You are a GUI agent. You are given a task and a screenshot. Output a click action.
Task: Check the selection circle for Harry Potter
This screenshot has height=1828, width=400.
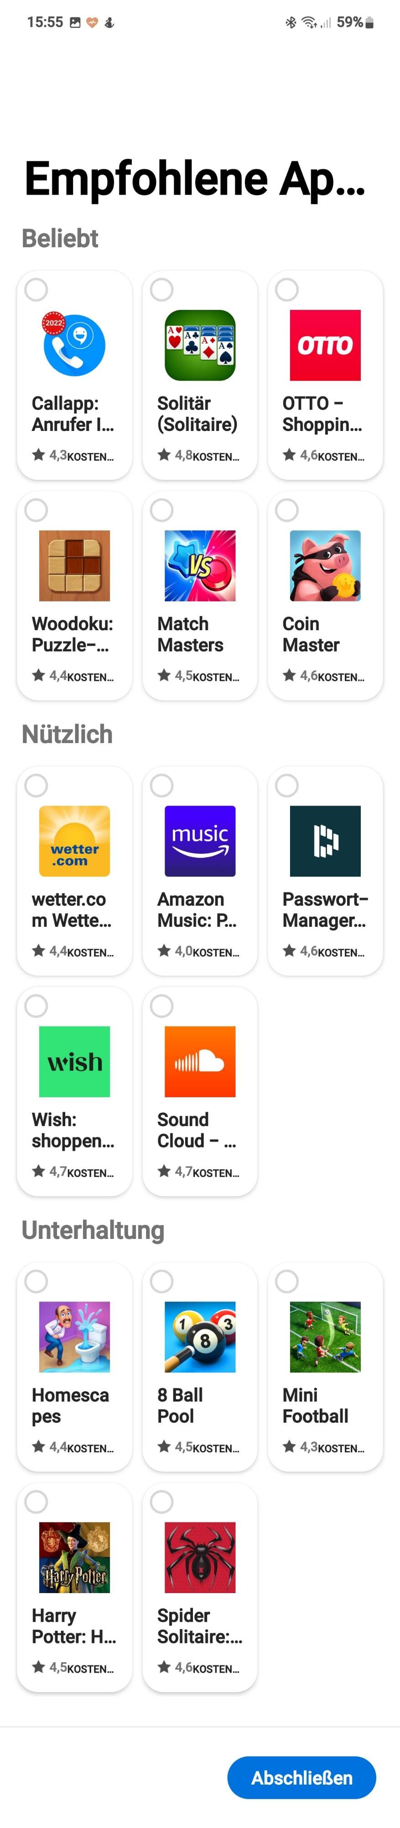(36, 1502)
